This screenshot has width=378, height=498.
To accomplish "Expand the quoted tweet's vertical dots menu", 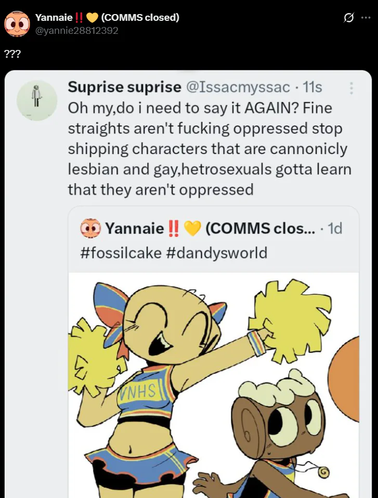I will tap(351, 88).
